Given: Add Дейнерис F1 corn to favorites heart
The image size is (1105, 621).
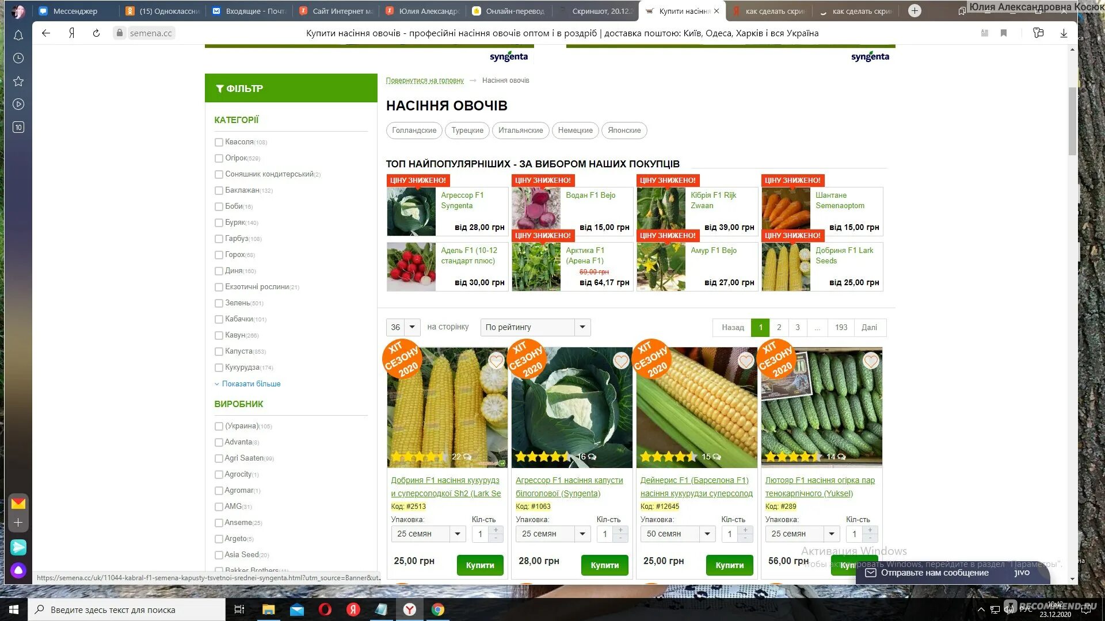Looking at the screenshot, I should tap(746, 361).
